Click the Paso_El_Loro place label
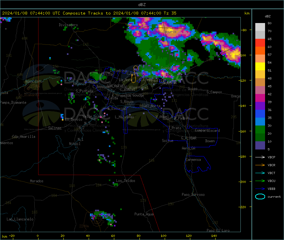284x240 pixels. tap(218, 231)
